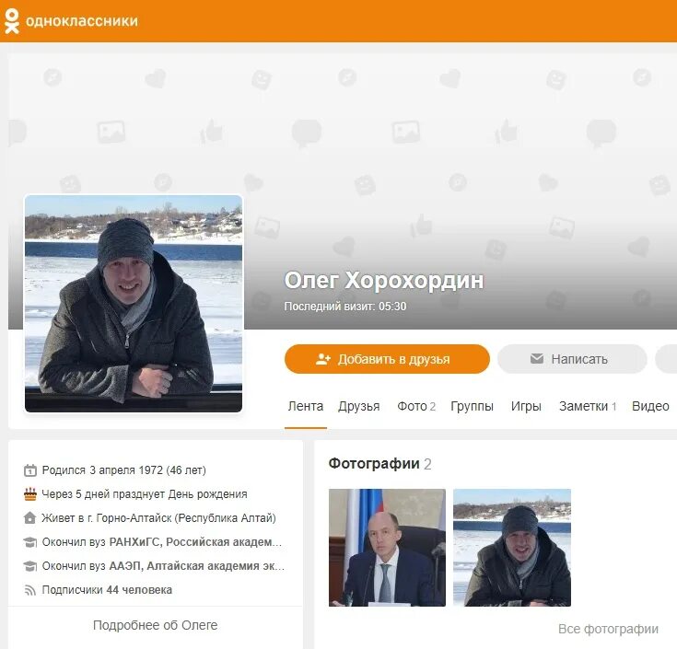The image size is (677, 649).
Task: Click the subscribers feed icon
Action: coord(30,590)
